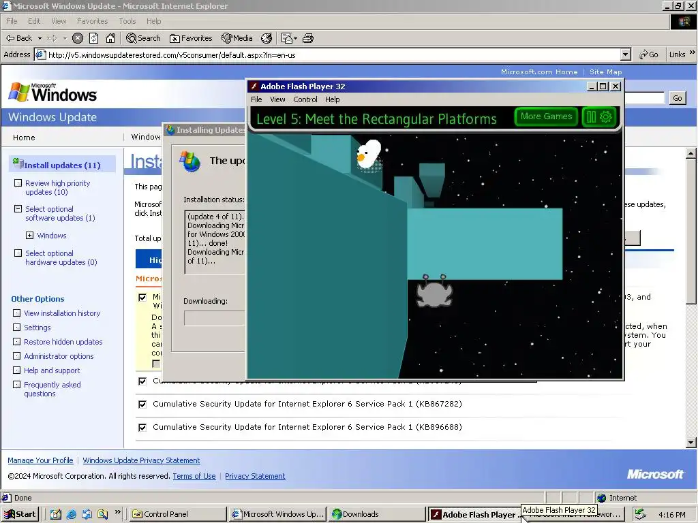Image resolution: width=698 pixels, height=523 pixels.
Task: Open the Site Map link
Action: pos(605,72)
